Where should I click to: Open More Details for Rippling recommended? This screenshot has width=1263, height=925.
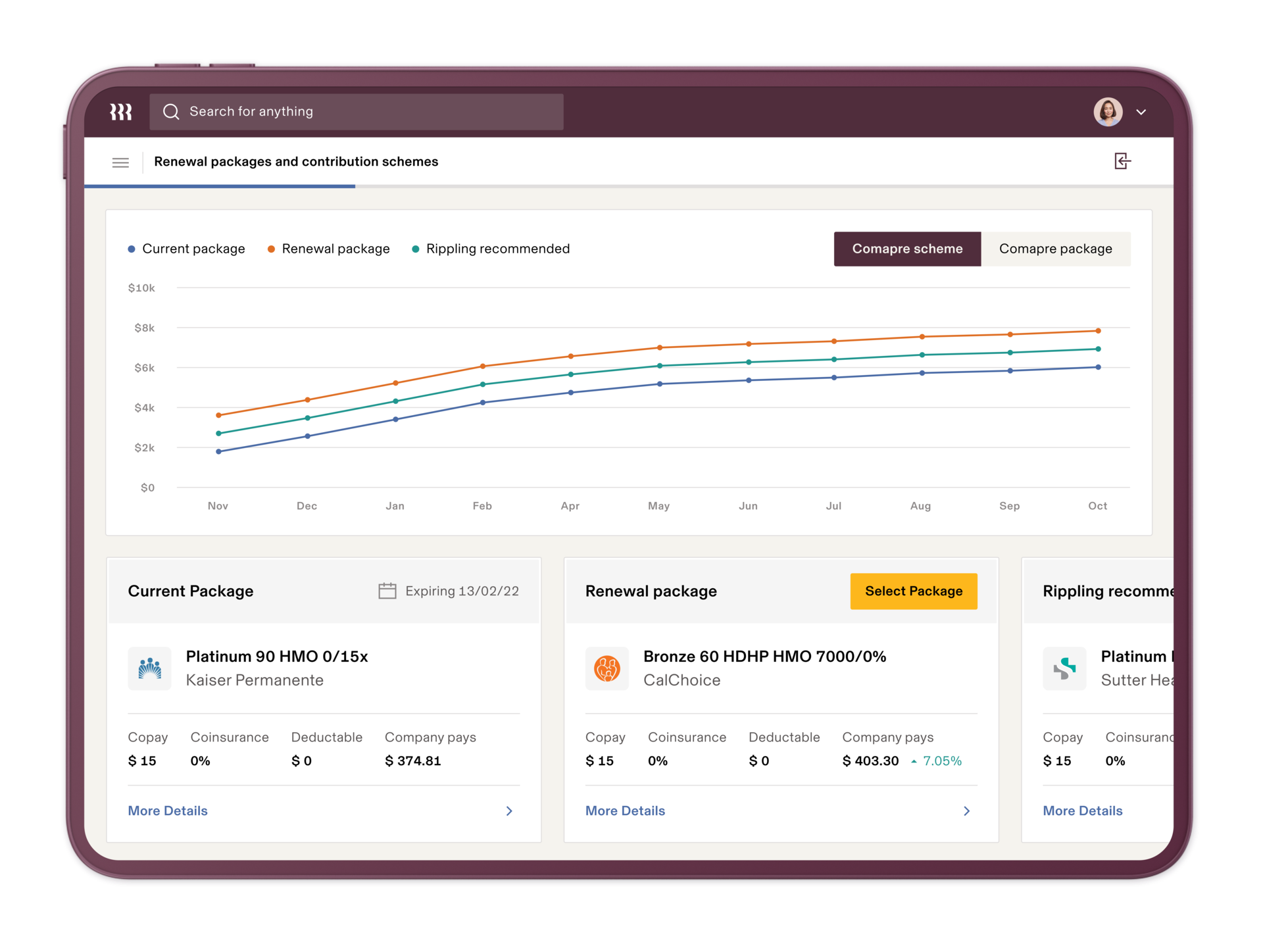tap(1082, 811)
